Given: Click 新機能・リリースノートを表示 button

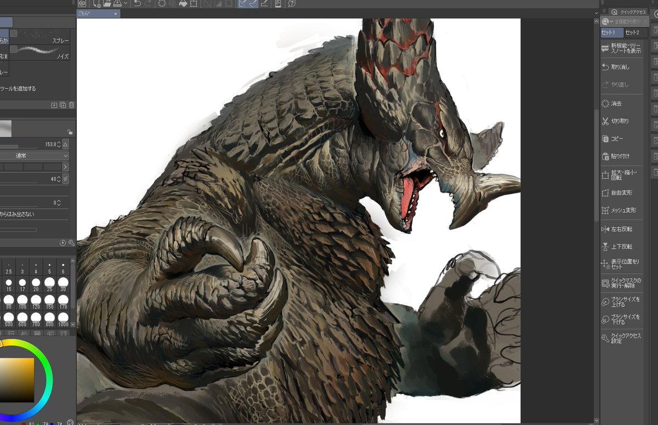Looking at the screenshot, I should coord(623,48).
